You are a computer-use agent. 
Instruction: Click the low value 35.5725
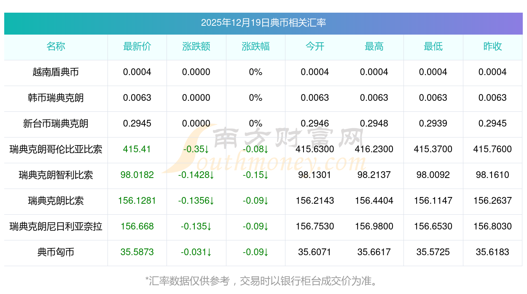tap(433, 252)
